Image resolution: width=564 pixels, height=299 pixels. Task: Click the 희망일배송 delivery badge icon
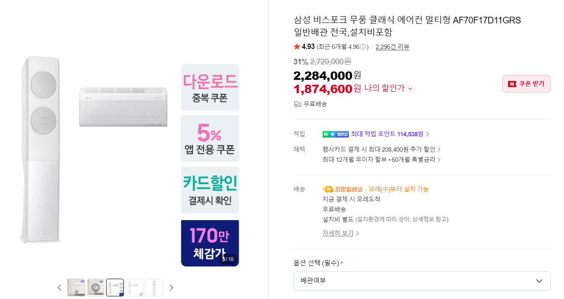pos(328,189)
